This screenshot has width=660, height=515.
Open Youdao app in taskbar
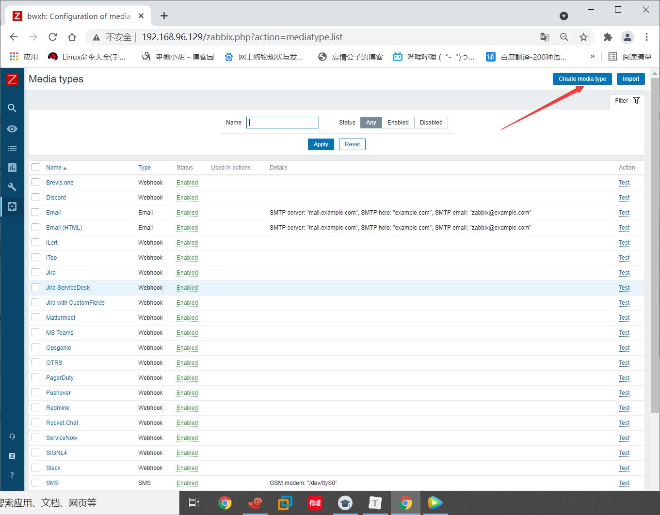[x=315, y=503]
